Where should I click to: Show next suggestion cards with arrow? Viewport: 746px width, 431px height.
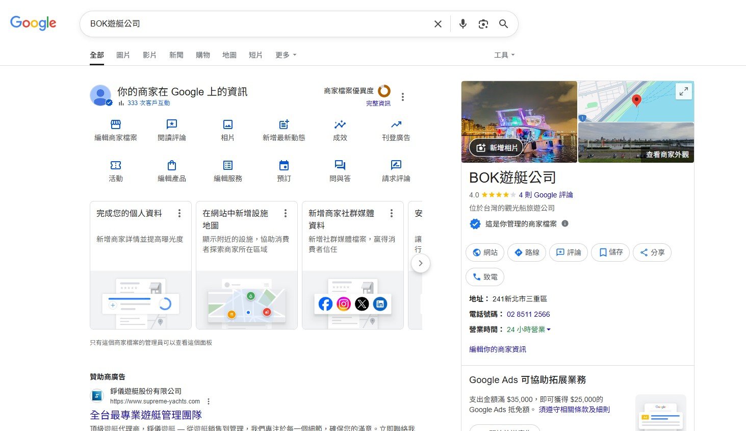click(x=421, y=263)
